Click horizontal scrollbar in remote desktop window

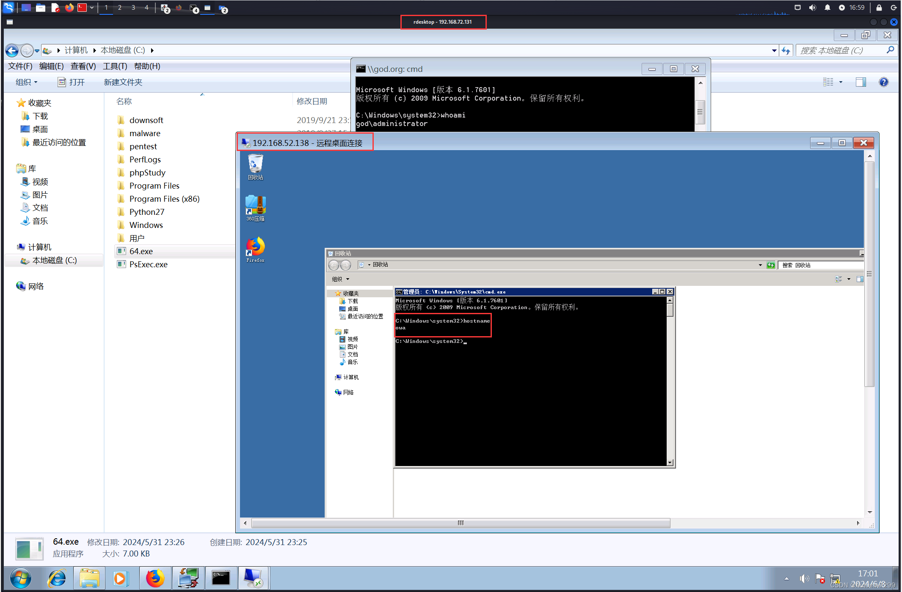461,523
